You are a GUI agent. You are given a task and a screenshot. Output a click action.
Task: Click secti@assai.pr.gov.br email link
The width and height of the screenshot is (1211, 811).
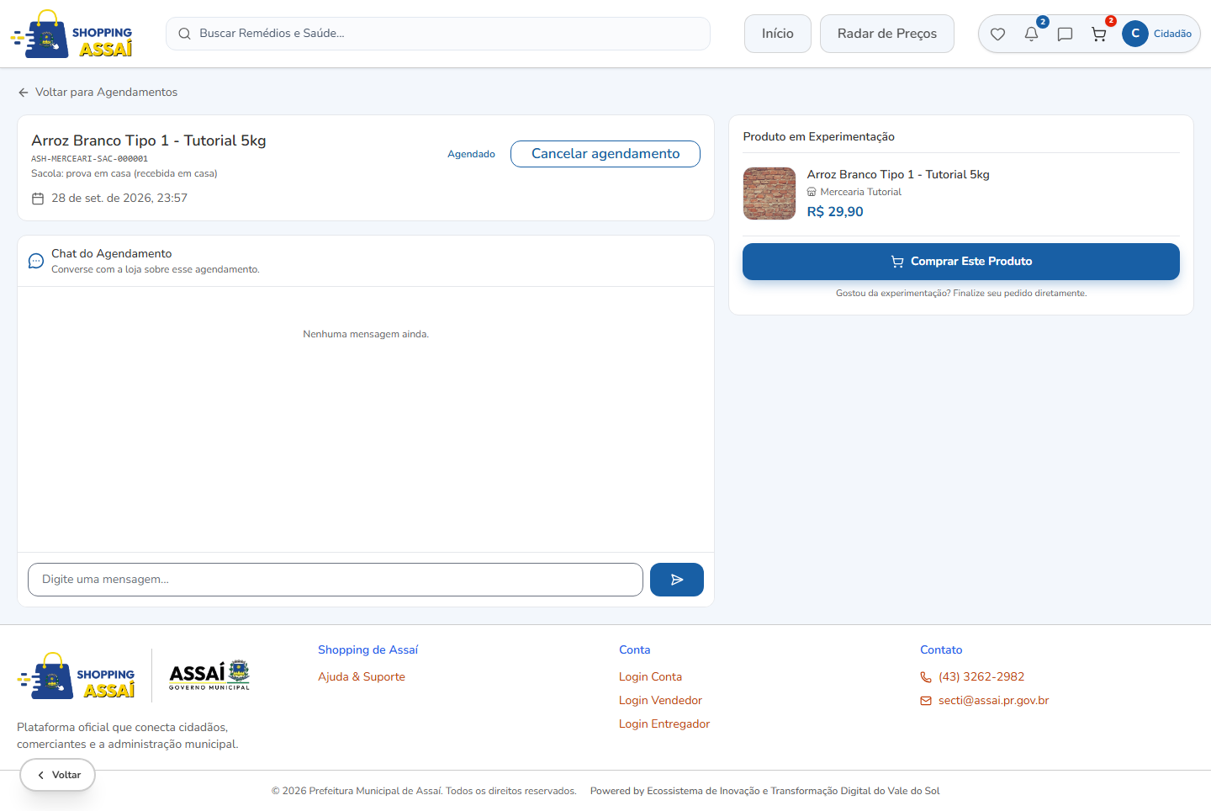click(x=994, y=700)
